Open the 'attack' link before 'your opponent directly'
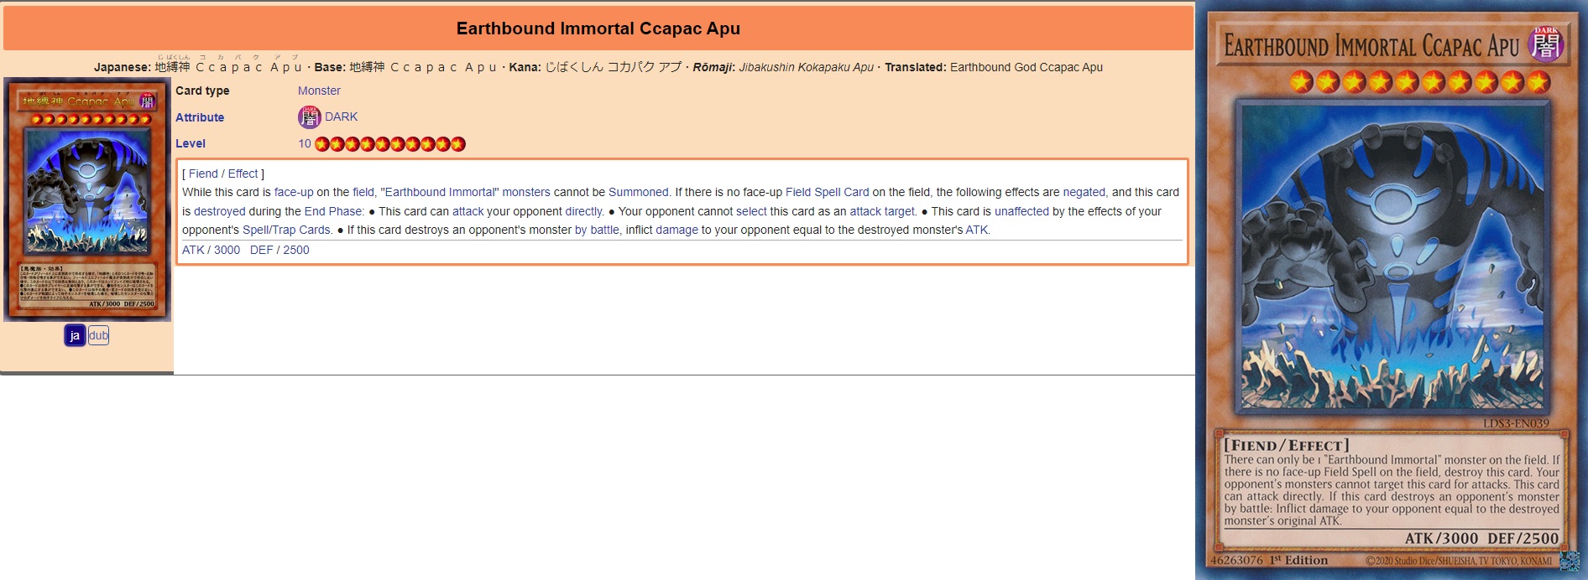The width and height of the screenshot is (1588, 580). [468, 211]
